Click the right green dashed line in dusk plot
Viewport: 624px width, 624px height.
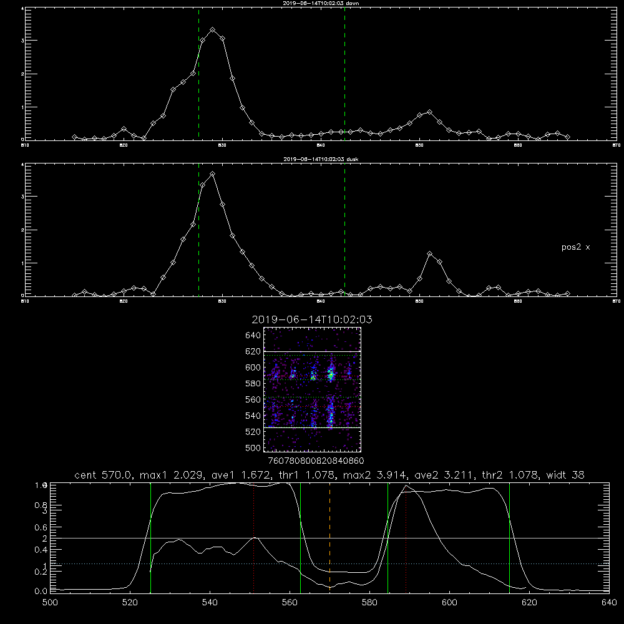[x=344, y=230]
